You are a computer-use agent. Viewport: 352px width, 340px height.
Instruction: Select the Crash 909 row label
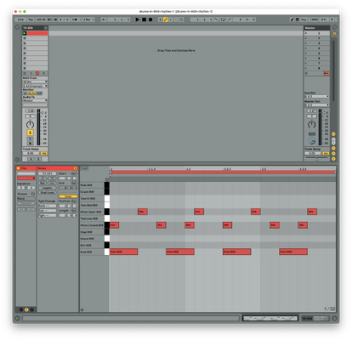point(92,192)
